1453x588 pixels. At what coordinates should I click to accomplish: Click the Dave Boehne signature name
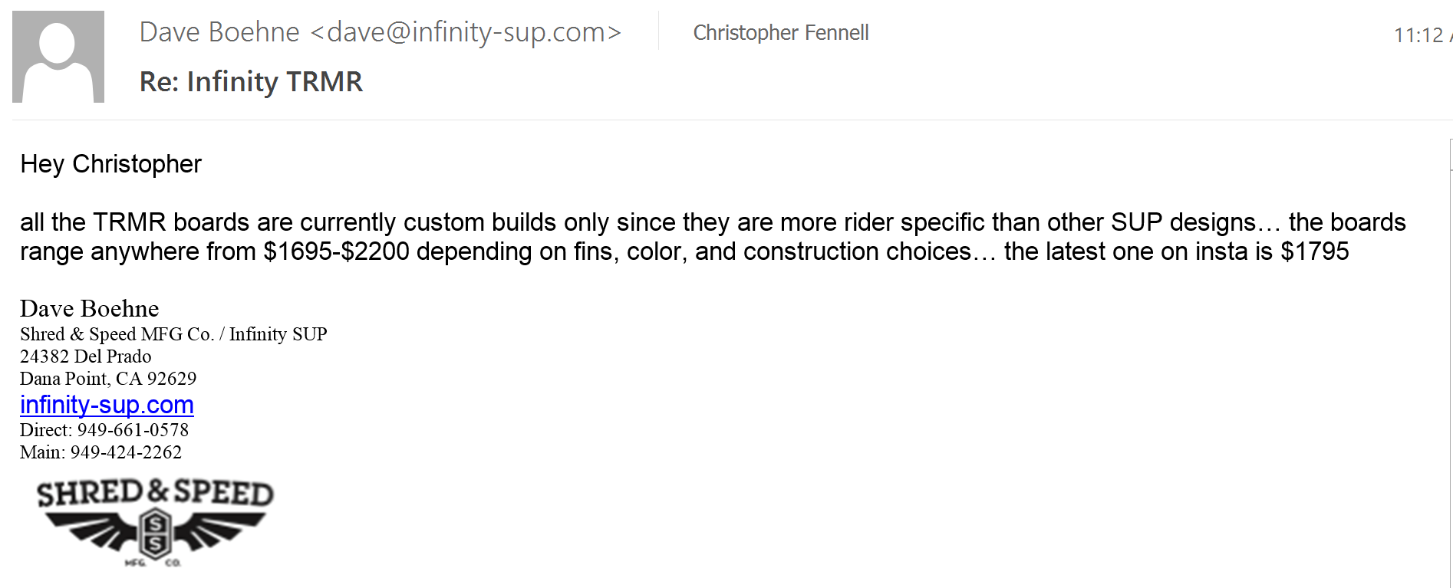tap(89, 308)
